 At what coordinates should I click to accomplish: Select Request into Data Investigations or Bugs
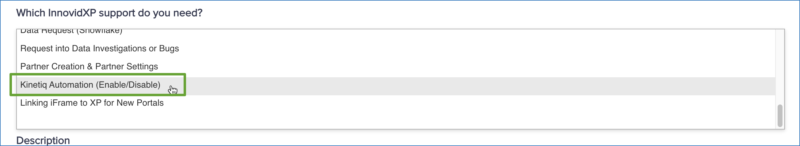pos(99,49)
